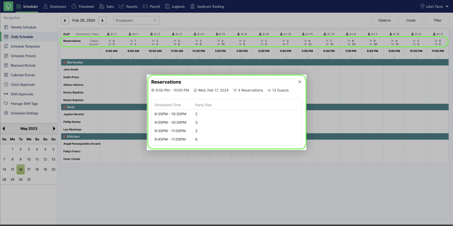This screenshot has width=453, height=226.
Task: Click the 9:00 PM reservations cell
Action: (x=394, y=42)
